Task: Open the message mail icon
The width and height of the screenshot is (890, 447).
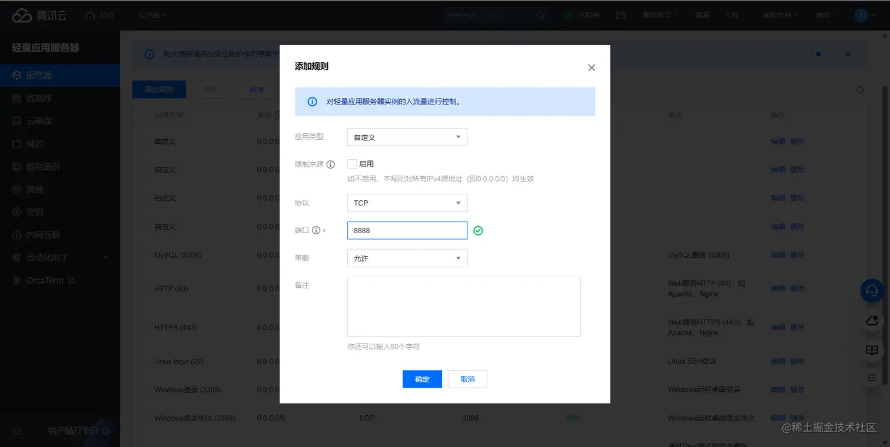Action: pyautogui.click(x=620, y=15)
